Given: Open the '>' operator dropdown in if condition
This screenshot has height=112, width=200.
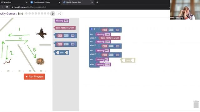Looking at the screenshot, I should click(111, 30).
